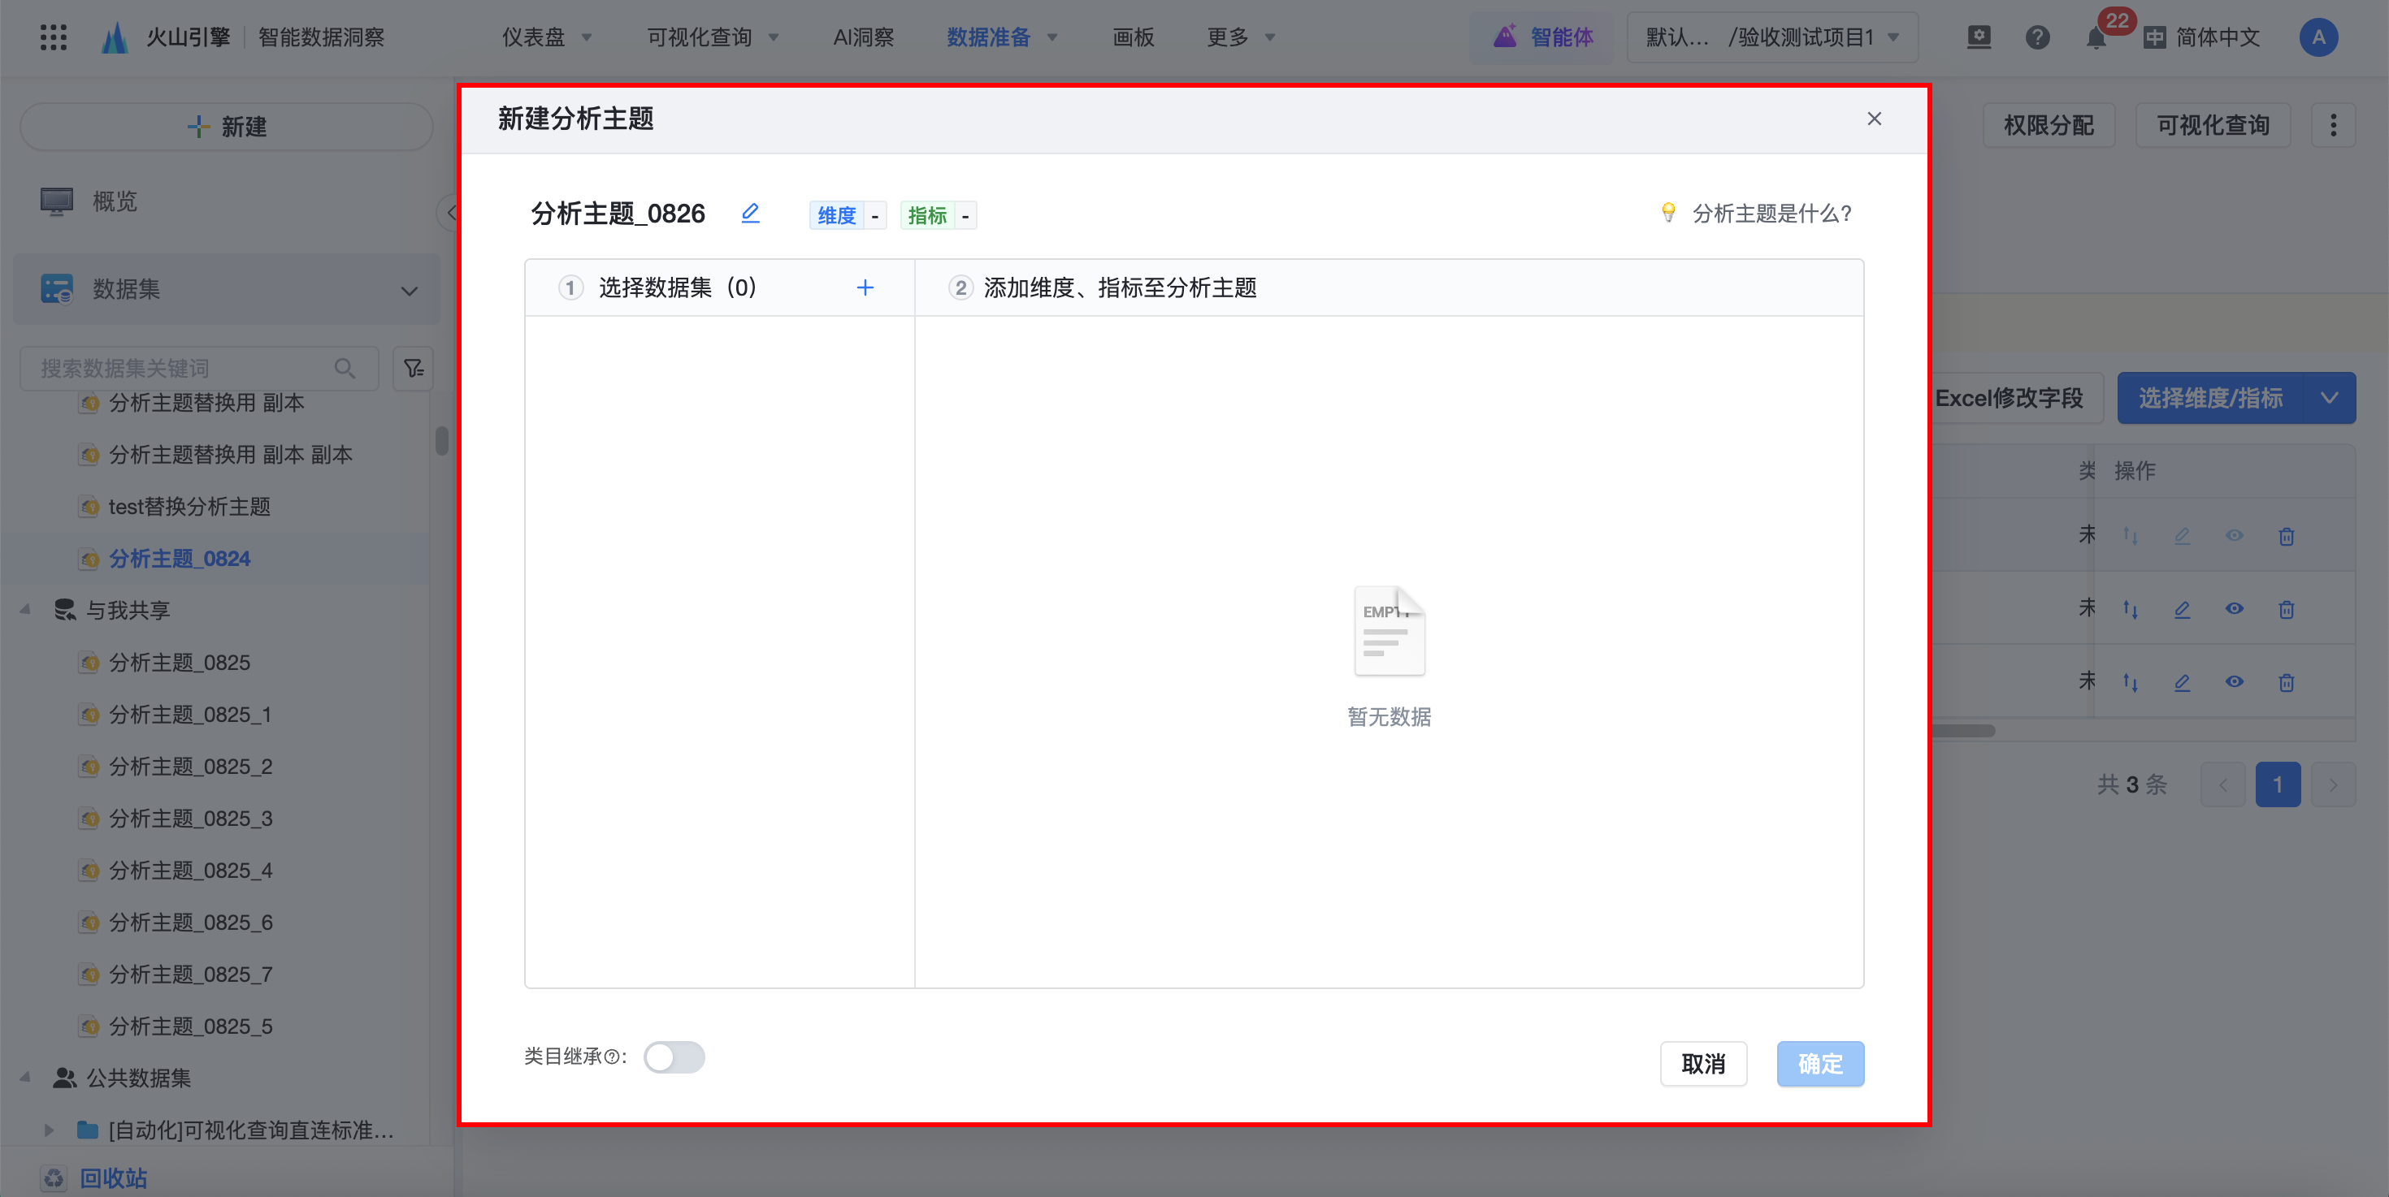Click the filter icon next to search box
The height and width of the screenshot is (1197, 2389).
pyautogui.click(x=414, y=369)
